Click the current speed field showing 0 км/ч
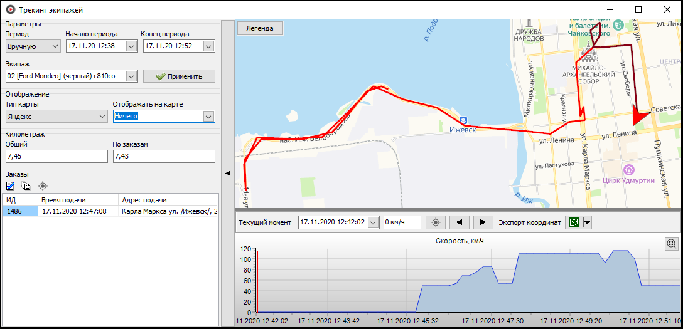Viewport: 683px width, 329px height. 402,222
